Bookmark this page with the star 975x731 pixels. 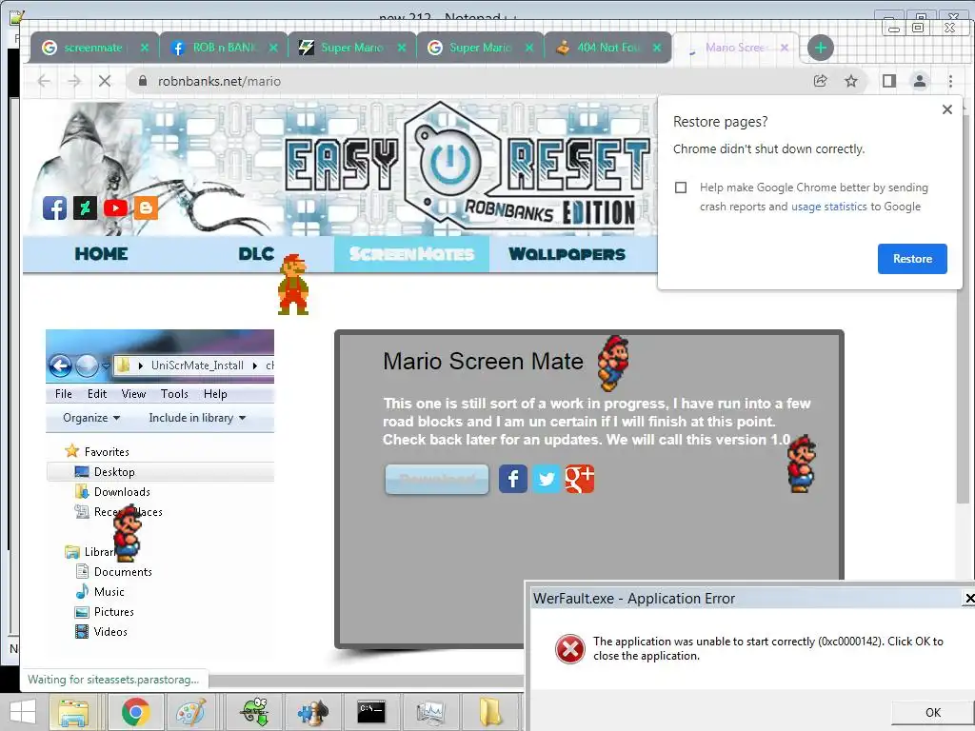coord(850,81)
